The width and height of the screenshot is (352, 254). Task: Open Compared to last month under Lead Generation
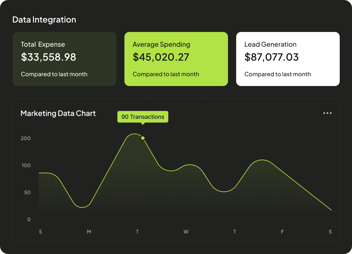(278, 74)
